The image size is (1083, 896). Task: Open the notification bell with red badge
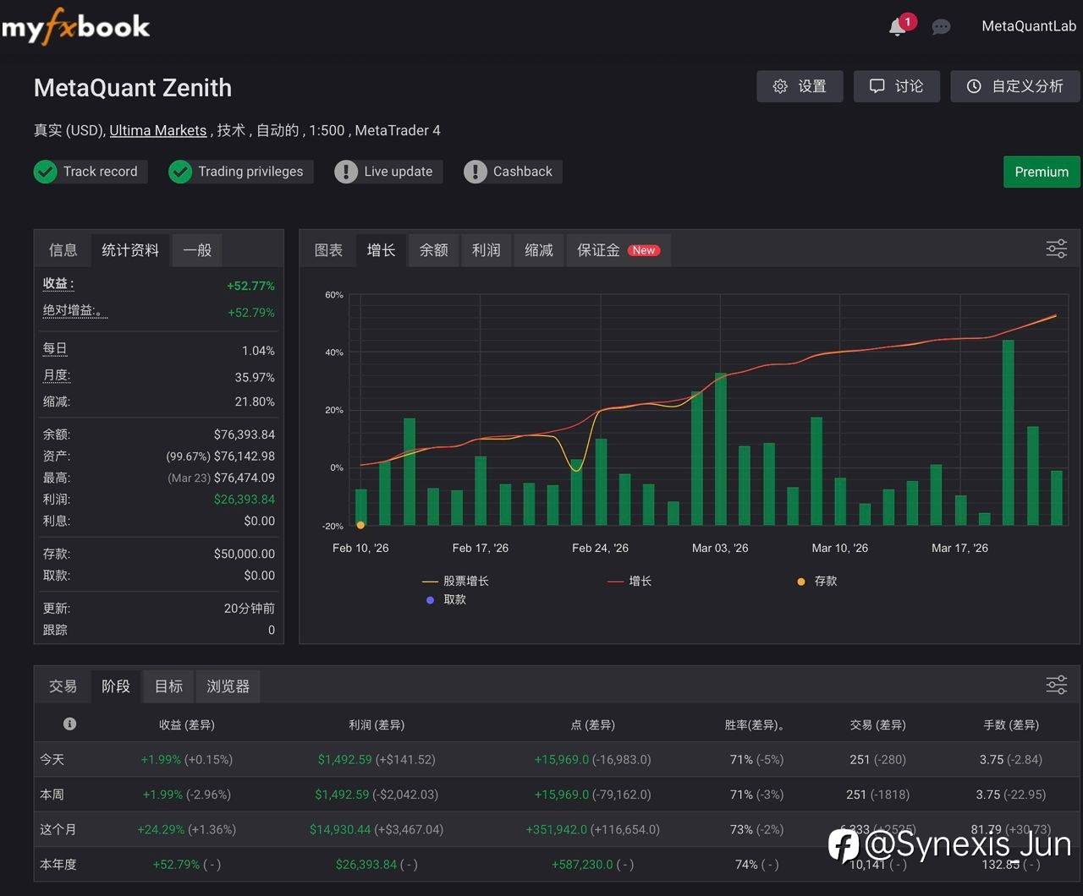(898, 27)
